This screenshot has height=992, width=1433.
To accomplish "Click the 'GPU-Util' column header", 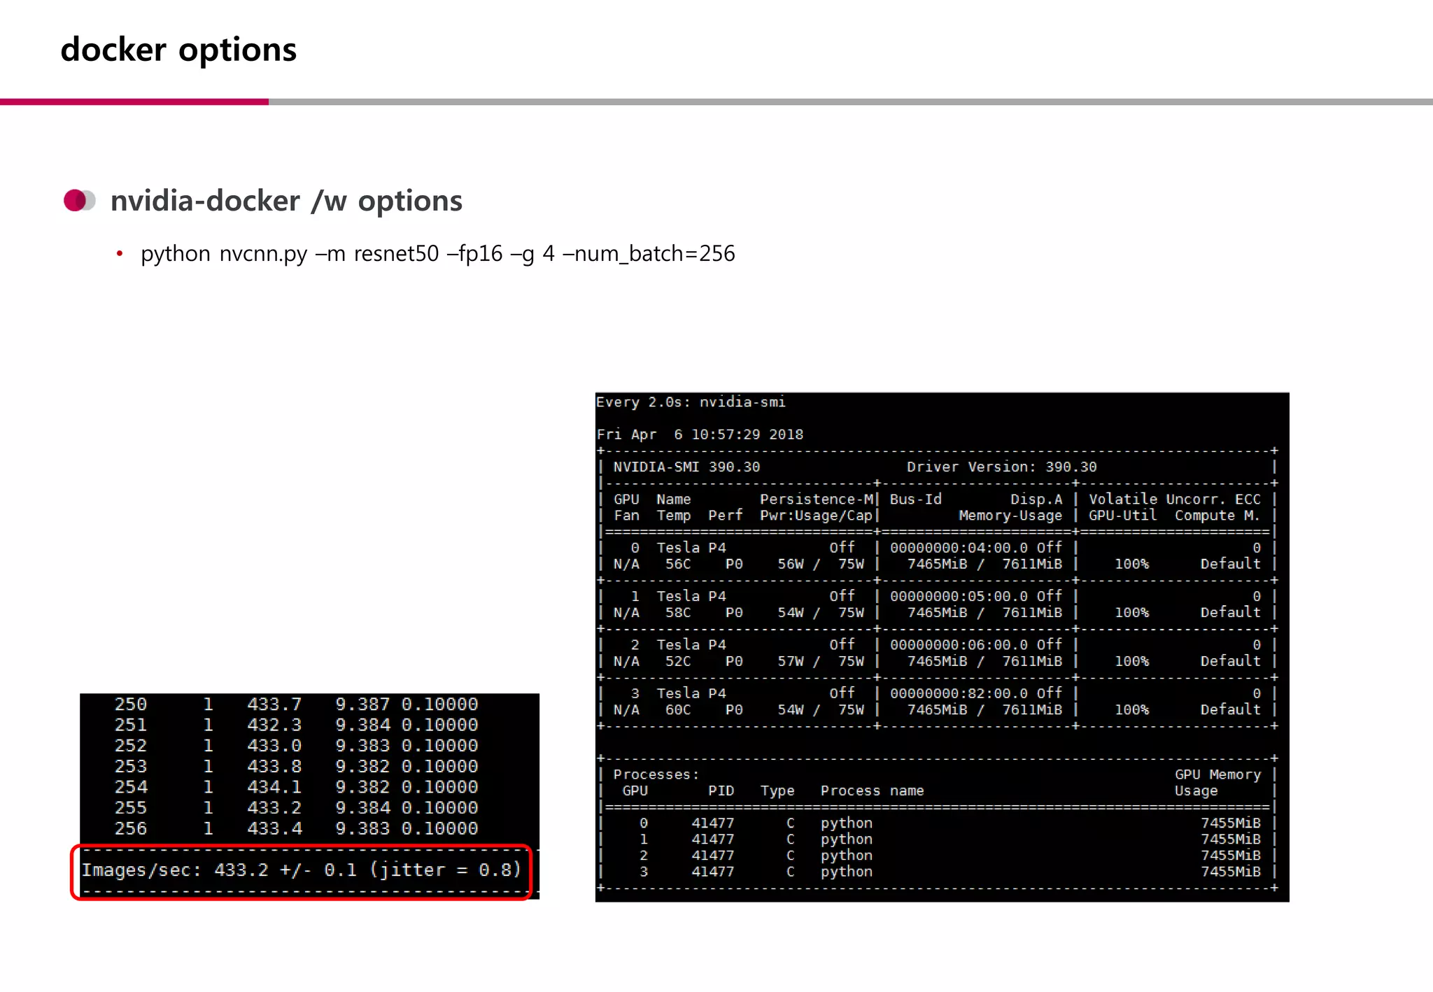I will pos(1123,516).
